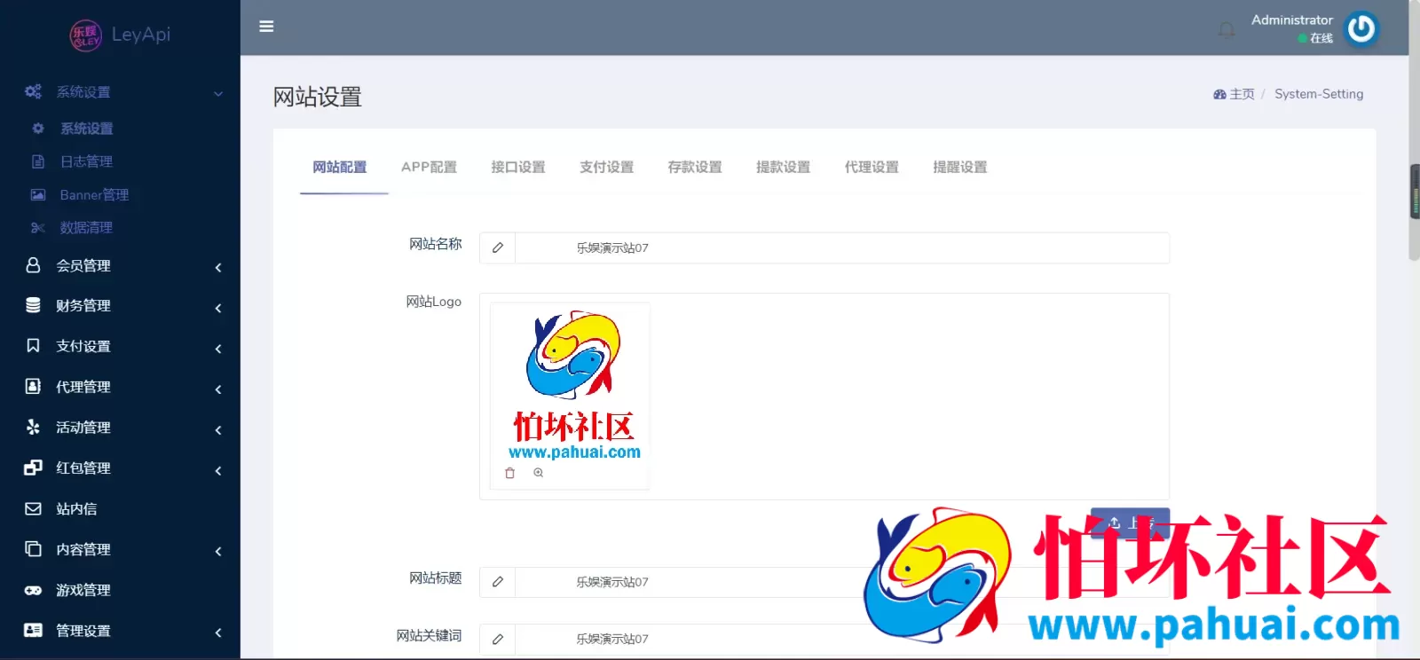The height and width of the screenshot is (660, 1420).
Task: Open 系统设置 submenu item
Action: [x=86, y=129]
